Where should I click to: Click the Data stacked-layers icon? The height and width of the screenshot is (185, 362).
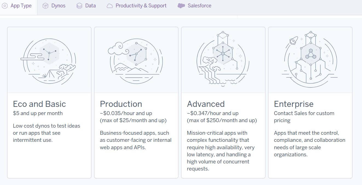tap(79, 5)
